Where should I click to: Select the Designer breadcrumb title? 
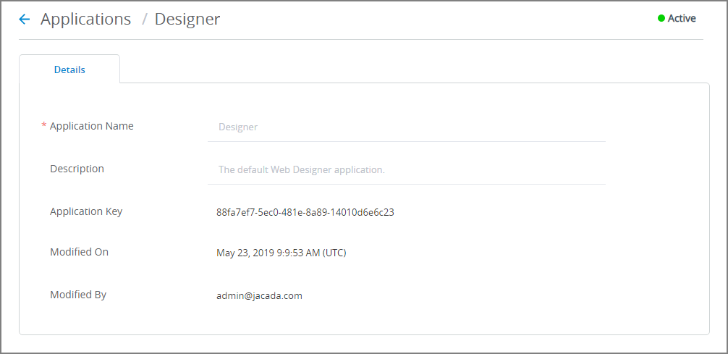187,19
